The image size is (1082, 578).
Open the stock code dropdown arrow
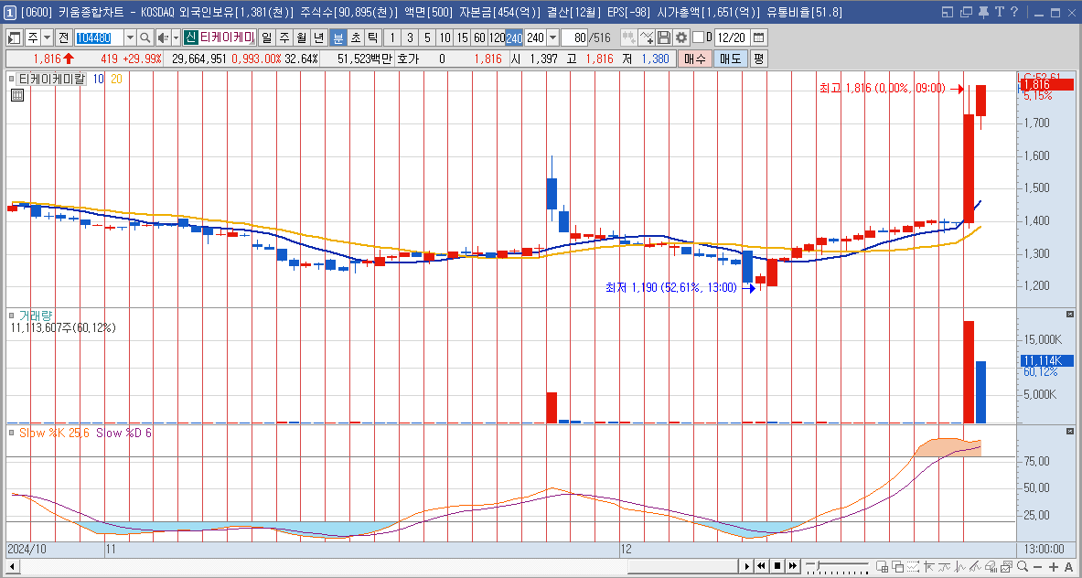[131, 37]
